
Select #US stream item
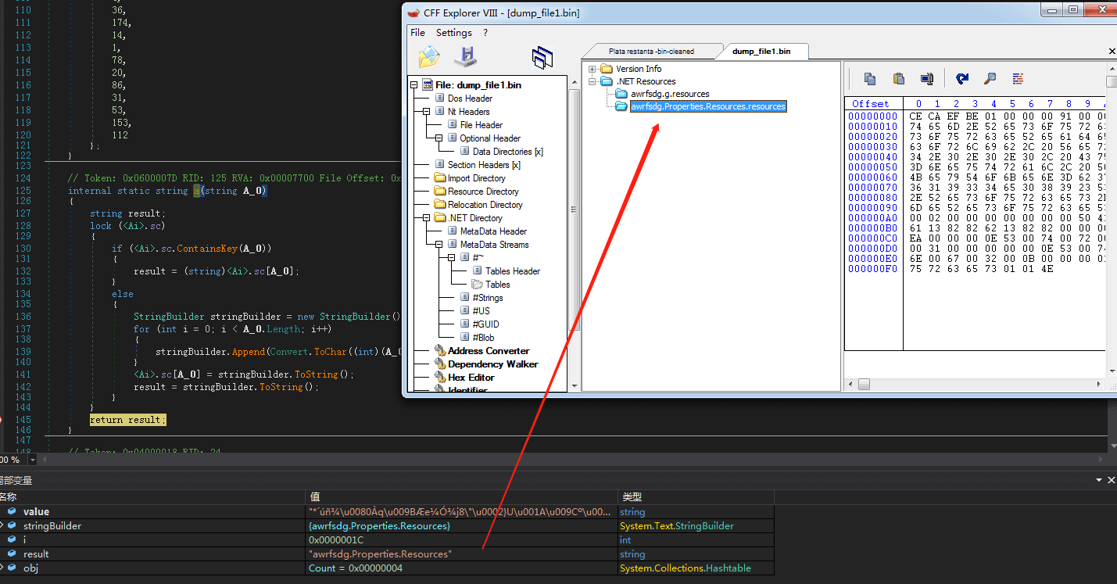481,311
